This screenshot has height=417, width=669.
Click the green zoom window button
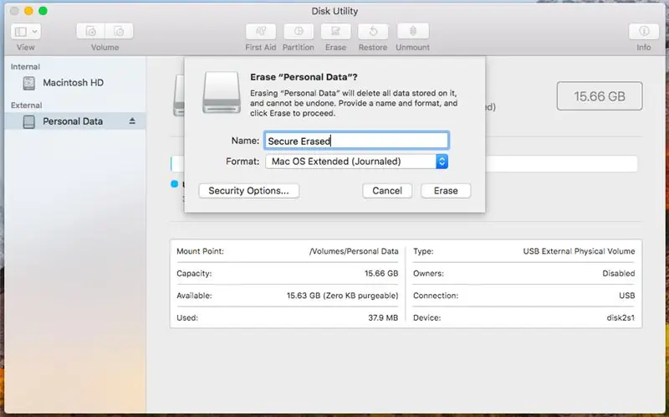(43, 11)
